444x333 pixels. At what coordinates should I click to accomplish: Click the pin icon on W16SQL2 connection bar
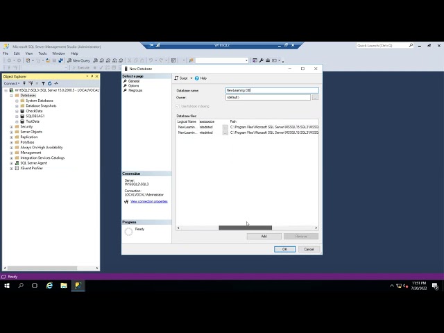coord(152,45)
